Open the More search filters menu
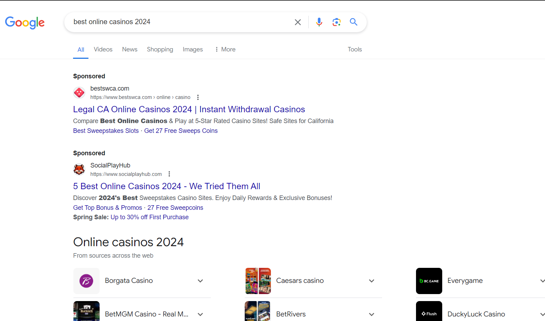 (x=225, y=49)
